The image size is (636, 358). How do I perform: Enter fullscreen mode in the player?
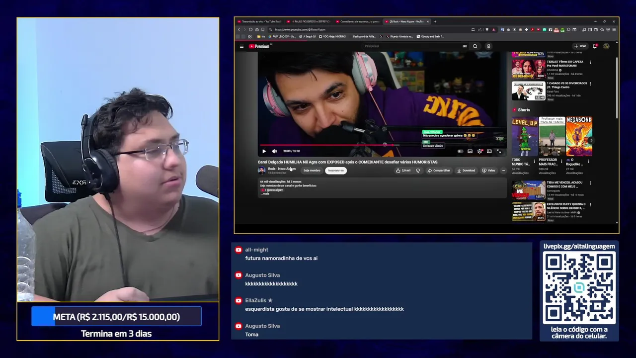[499, 151]
